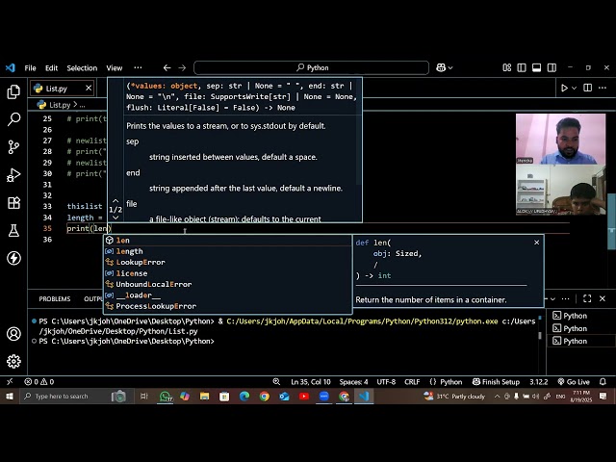Image resolution: width=616 pixels, height=462 pixels.
Task: Open panel Views and More Actions ellipsis
Action: [565, 299]
